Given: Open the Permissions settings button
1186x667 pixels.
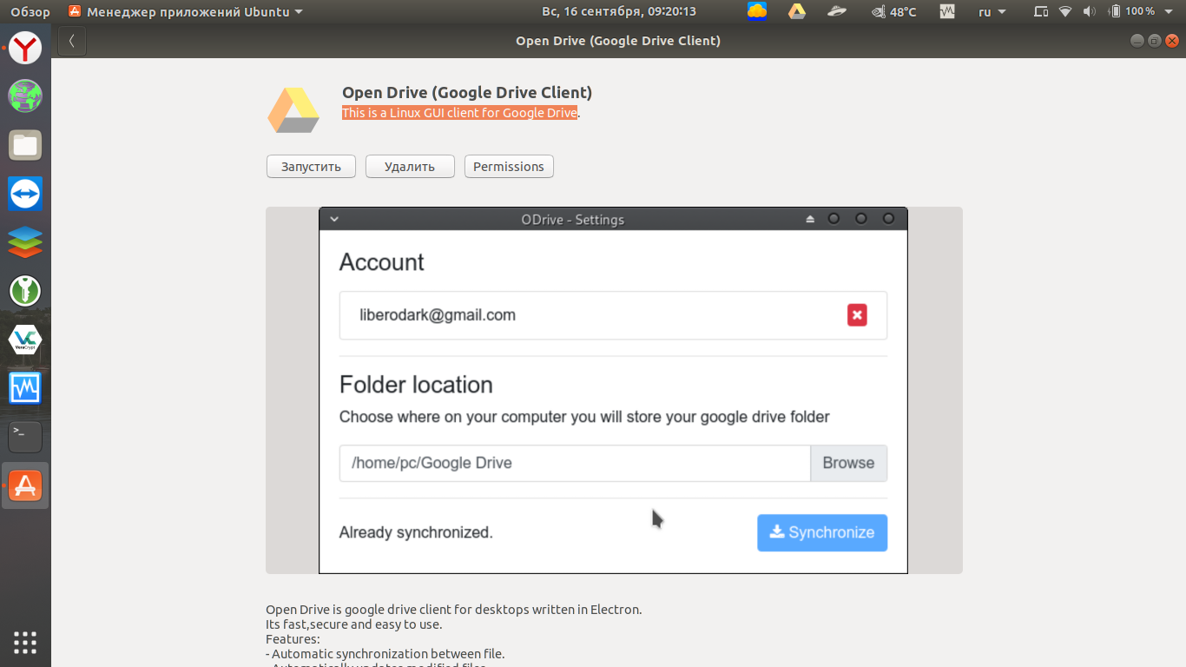Looking at the screenshot, I should click(509, 167).
